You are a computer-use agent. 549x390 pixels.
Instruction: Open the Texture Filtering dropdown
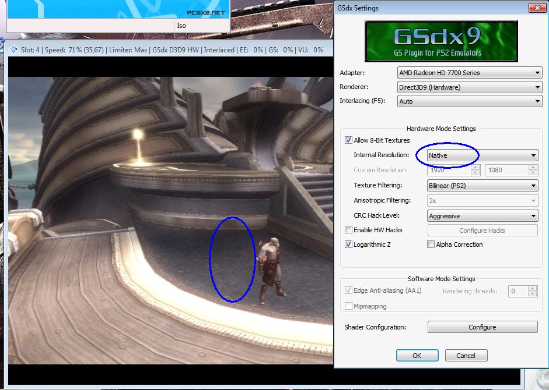click(482, 186)
